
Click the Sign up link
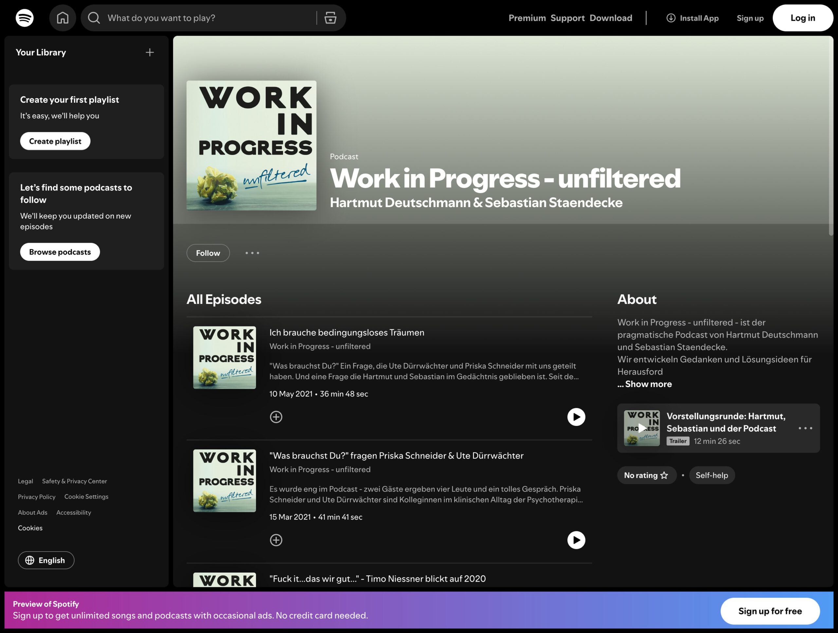coord(750,18)
